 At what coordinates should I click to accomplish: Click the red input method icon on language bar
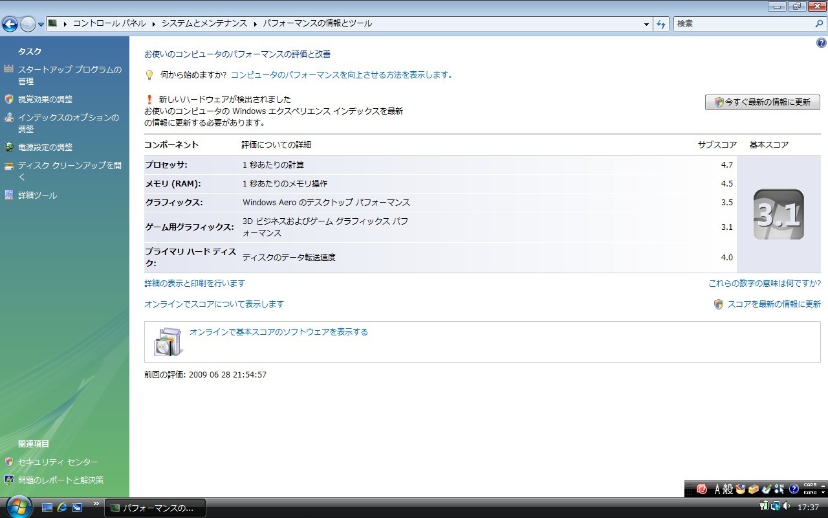tap(702, 489)
